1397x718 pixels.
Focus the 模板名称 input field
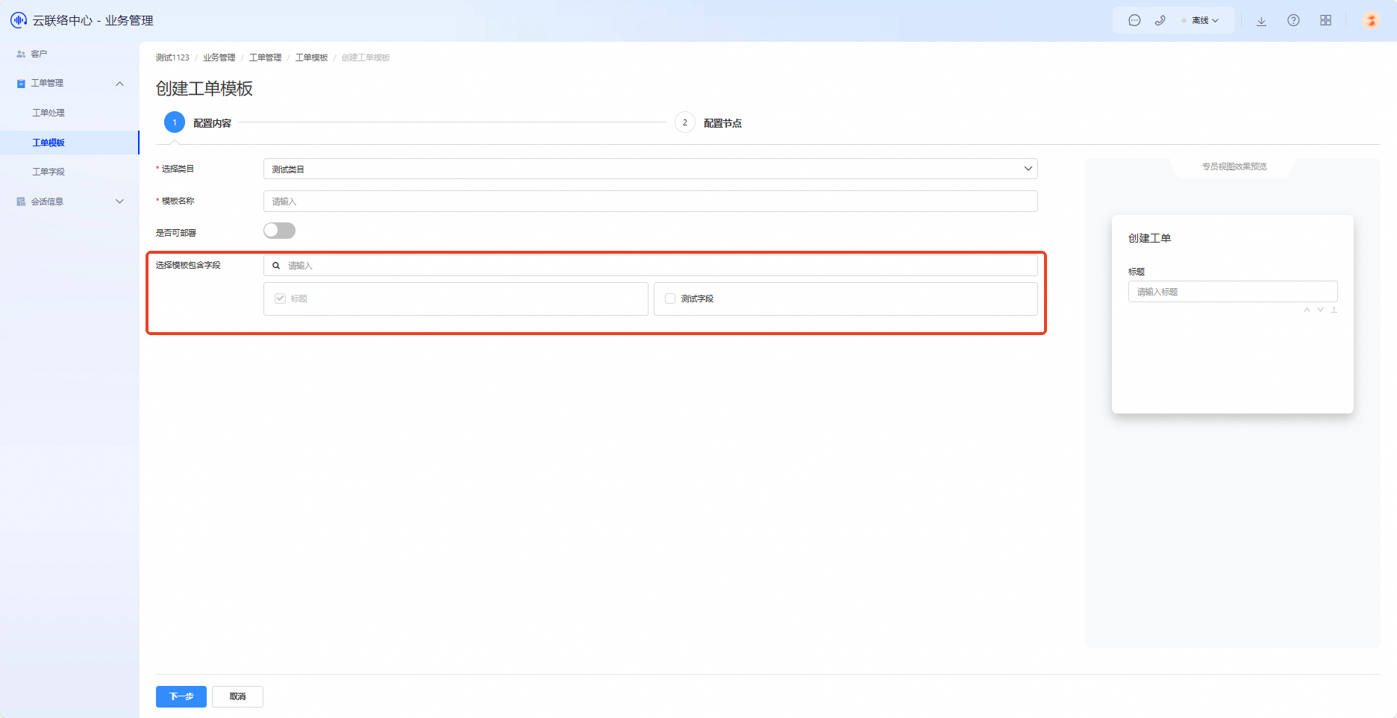point(651,202)
